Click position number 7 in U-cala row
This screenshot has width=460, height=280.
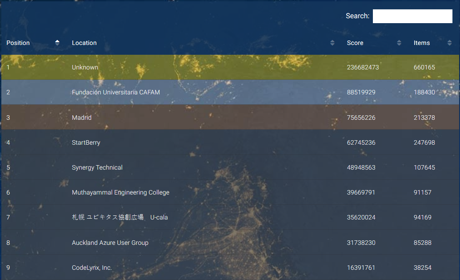[x=8, y=217]
